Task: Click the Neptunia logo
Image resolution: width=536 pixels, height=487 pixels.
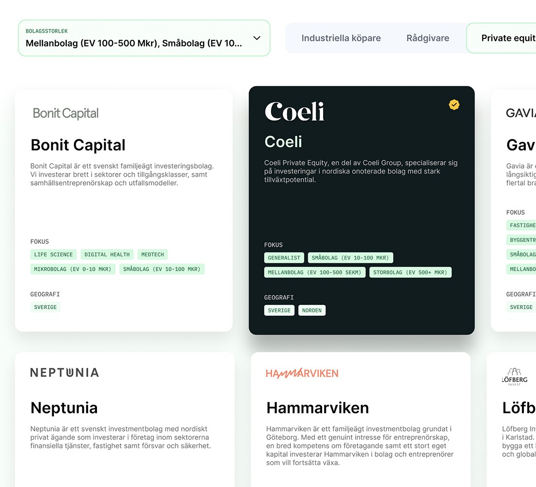Action: [x=65, y=373]
